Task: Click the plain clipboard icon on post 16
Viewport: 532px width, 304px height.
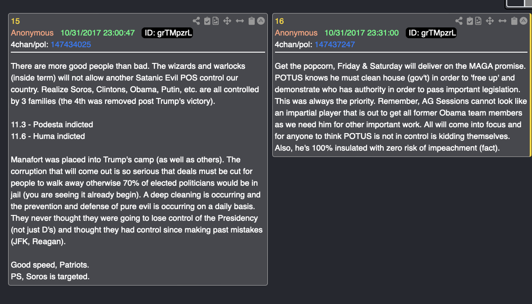Action: [514, 21]
